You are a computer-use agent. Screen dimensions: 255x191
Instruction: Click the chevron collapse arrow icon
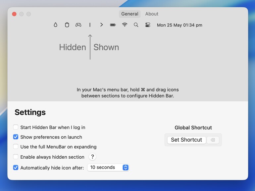pyautogui.click(x=101, y=25)
